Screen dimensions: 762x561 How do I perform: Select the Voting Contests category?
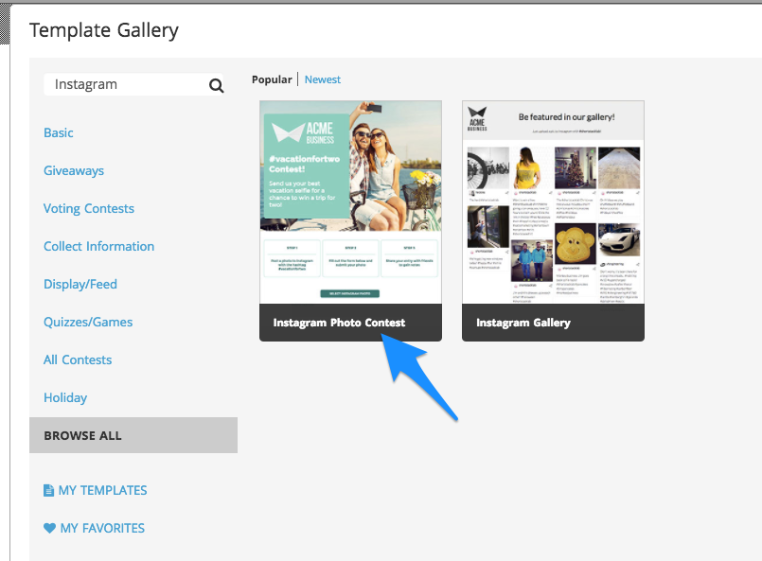pyautogui.click(x=89, y=208)
